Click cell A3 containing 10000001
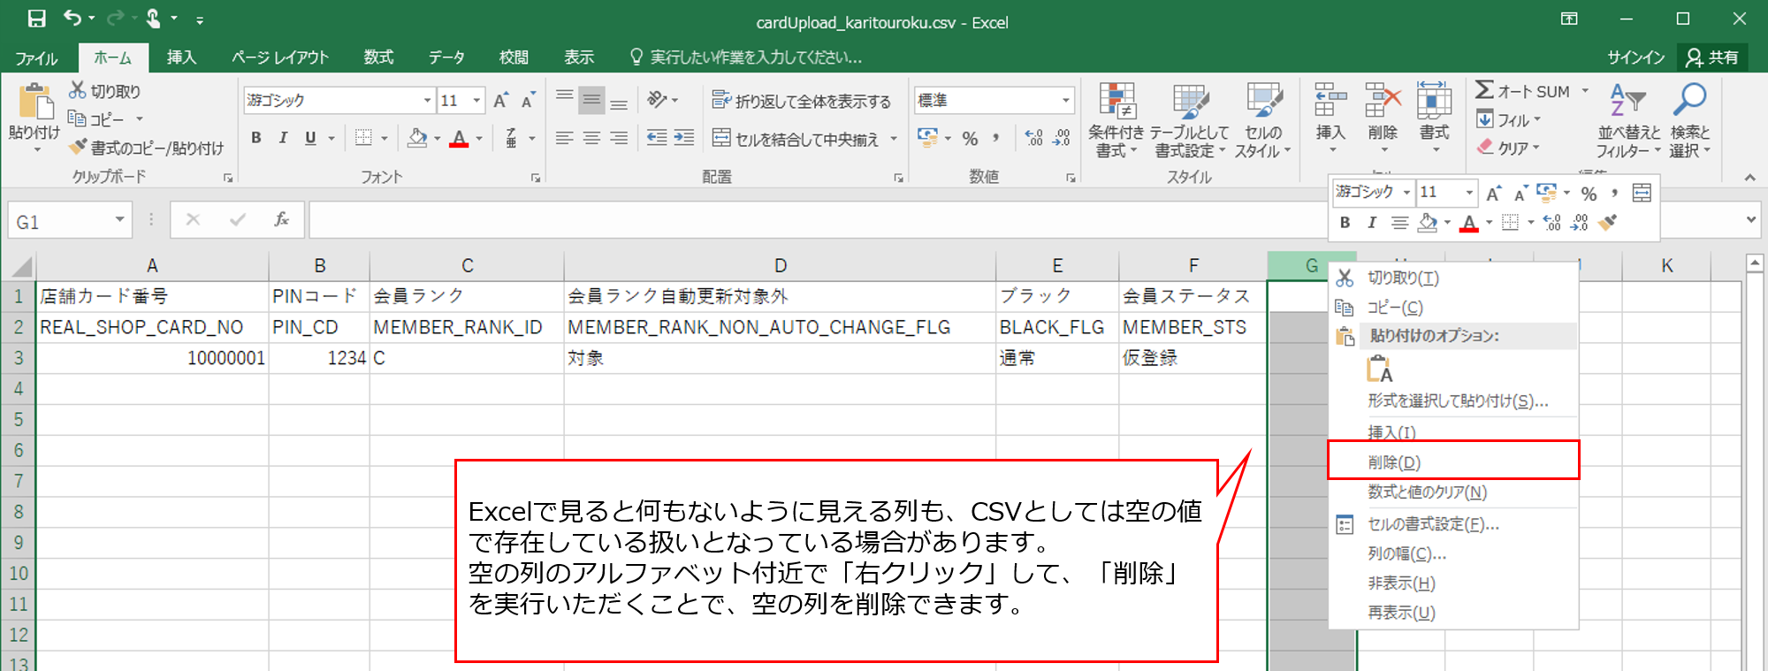Screen dimensions: 1768x671 (x=152, y=358)
